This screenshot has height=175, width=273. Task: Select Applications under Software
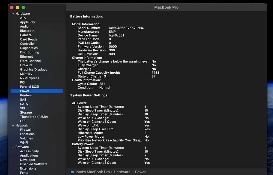pyautogui.click(x=29, y=156)
